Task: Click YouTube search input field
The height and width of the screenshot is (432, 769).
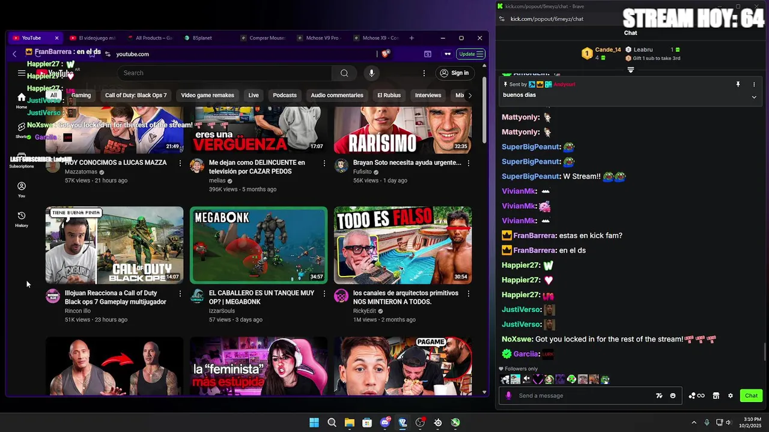Action: (x=225, y=73)
